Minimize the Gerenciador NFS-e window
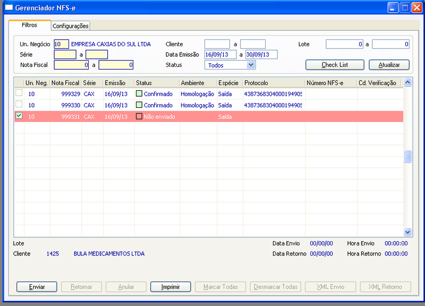The width and height of the screenshot is (425, 306). 393,7
